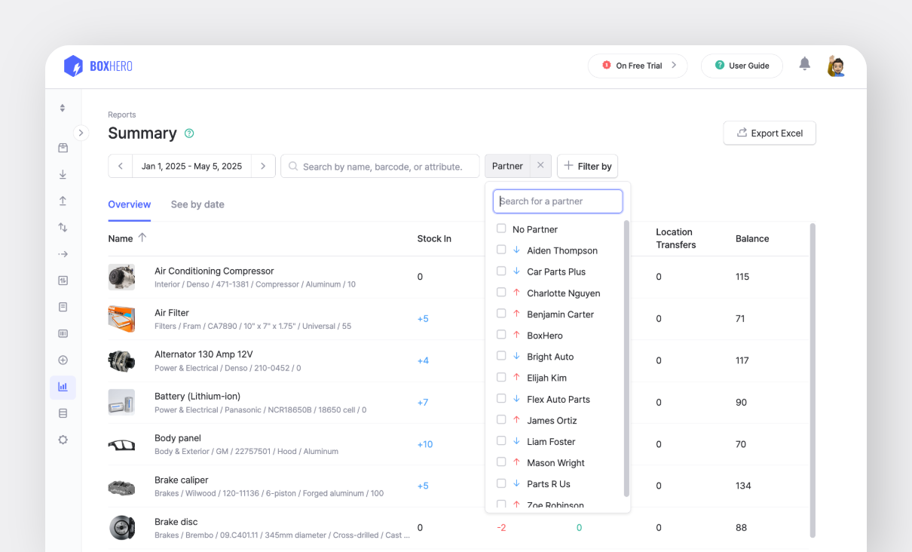Check the No Partner checkbox
912x552 pixels.
(501, 228)
